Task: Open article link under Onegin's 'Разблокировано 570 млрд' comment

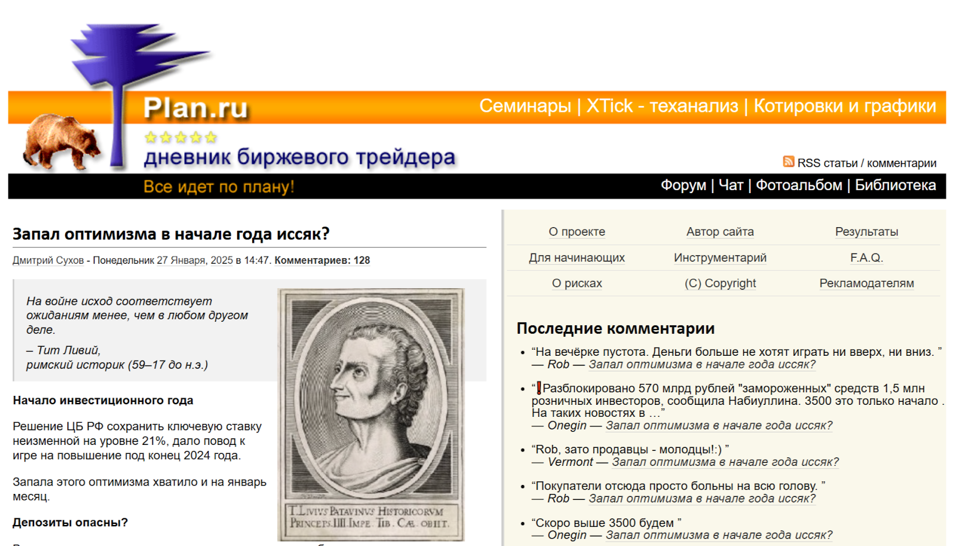Action: [719, 425]
